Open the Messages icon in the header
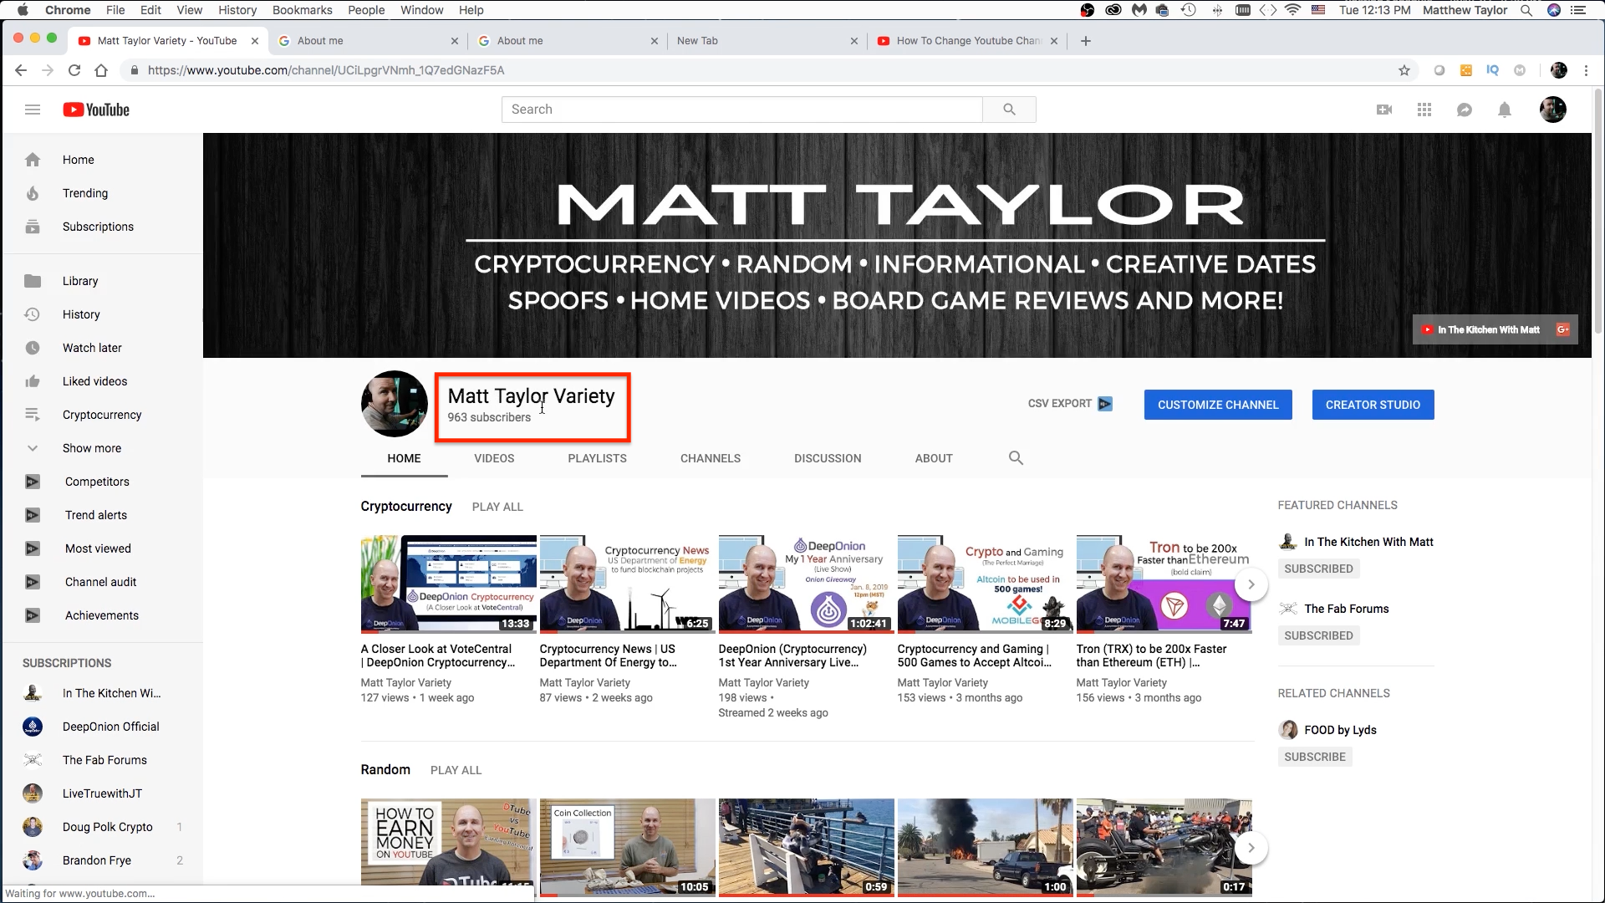The width and height of the screenshot is (1605, 903). pyautogui.click(x=1465, y=109)
